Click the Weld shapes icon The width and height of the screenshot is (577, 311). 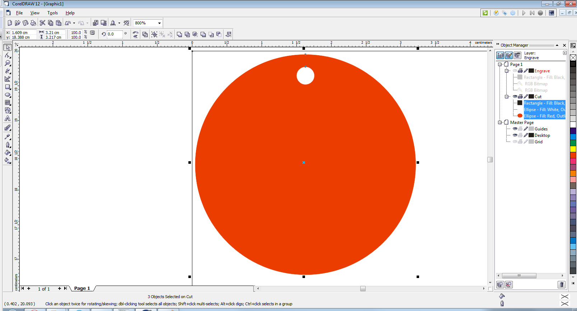click(179, 34)
